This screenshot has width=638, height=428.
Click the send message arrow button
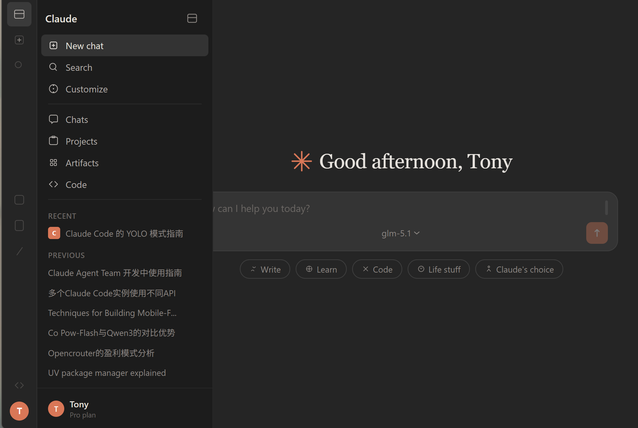tap(597, 233)
